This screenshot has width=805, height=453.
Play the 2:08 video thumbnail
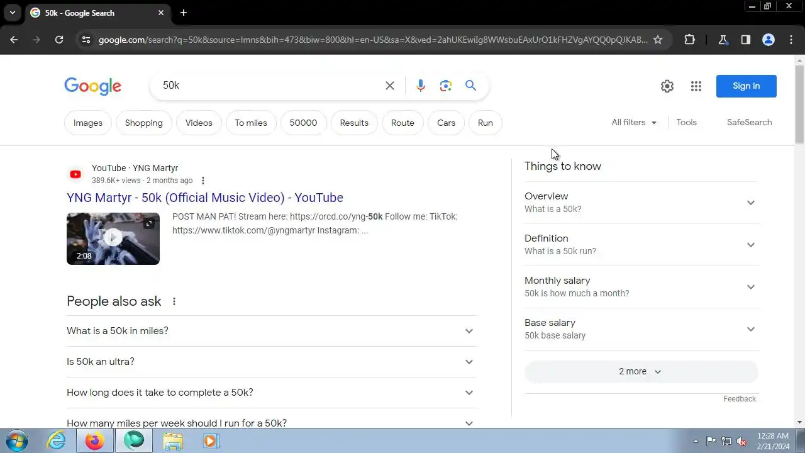pos(113,238)
